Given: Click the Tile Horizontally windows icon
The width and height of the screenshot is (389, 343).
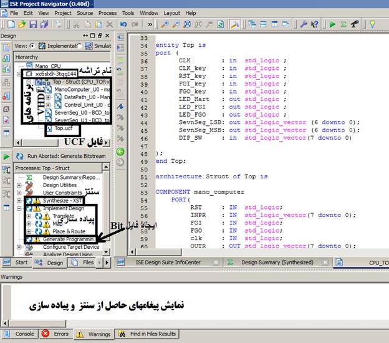Looking at the screenshot, I should tap(264, 24).
